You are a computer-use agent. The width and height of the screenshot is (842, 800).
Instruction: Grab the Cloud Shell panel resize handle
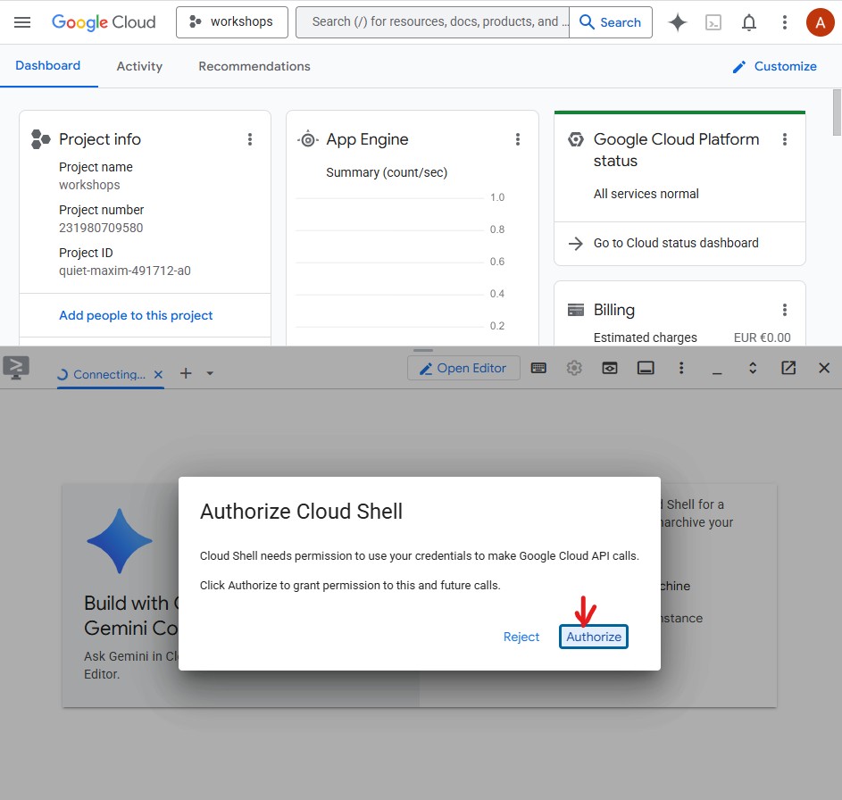[x=423, y=351]
